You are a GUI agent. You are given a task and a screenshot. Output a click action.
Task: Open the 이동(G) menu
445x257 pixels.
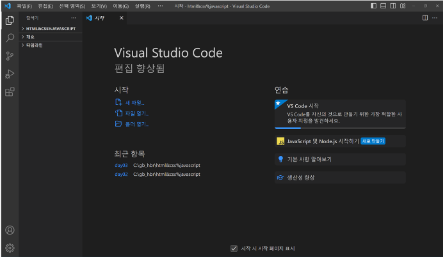coord(120,6)
